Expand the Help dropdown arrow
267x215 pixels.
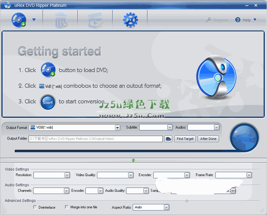tap(255, 20)
